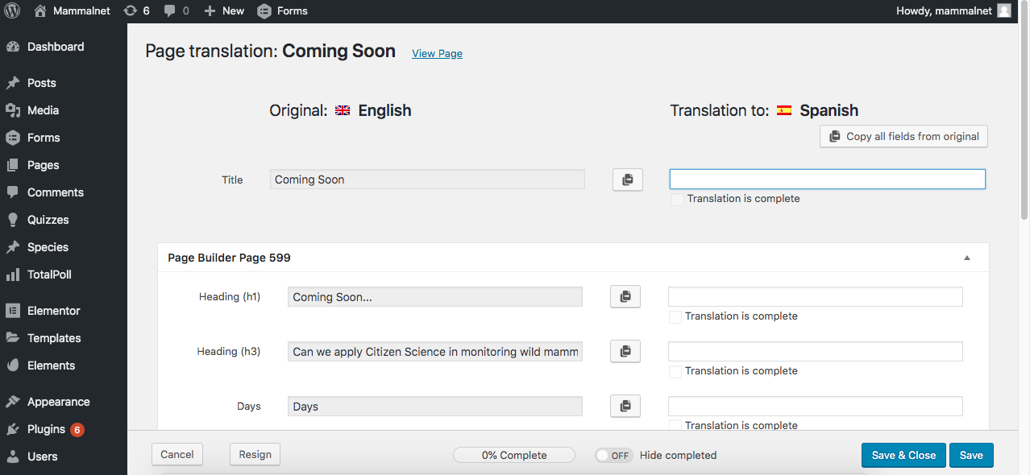Toggle the Hide completed switch

[x=614, y=455]
